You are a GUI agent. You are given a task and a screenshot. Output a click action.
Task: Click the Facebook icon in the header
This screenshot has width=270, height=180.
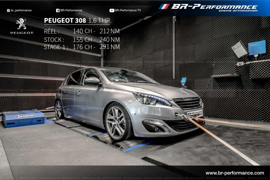(x=58, y=10)
